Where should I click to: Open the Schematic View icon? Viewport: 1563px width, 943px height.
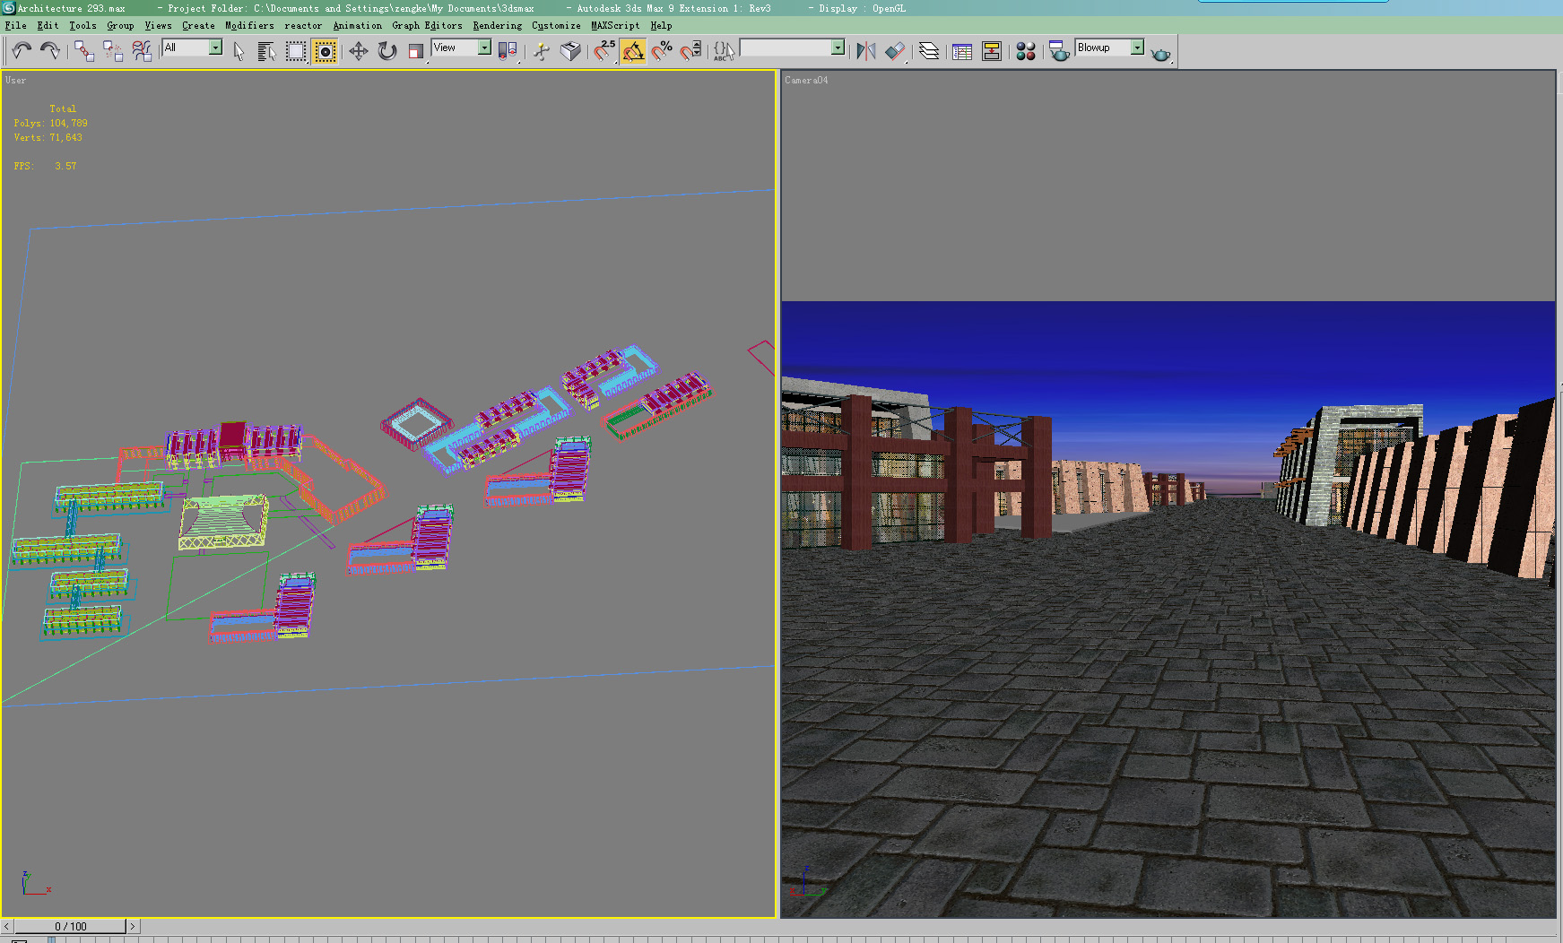[x=992, y=51]
